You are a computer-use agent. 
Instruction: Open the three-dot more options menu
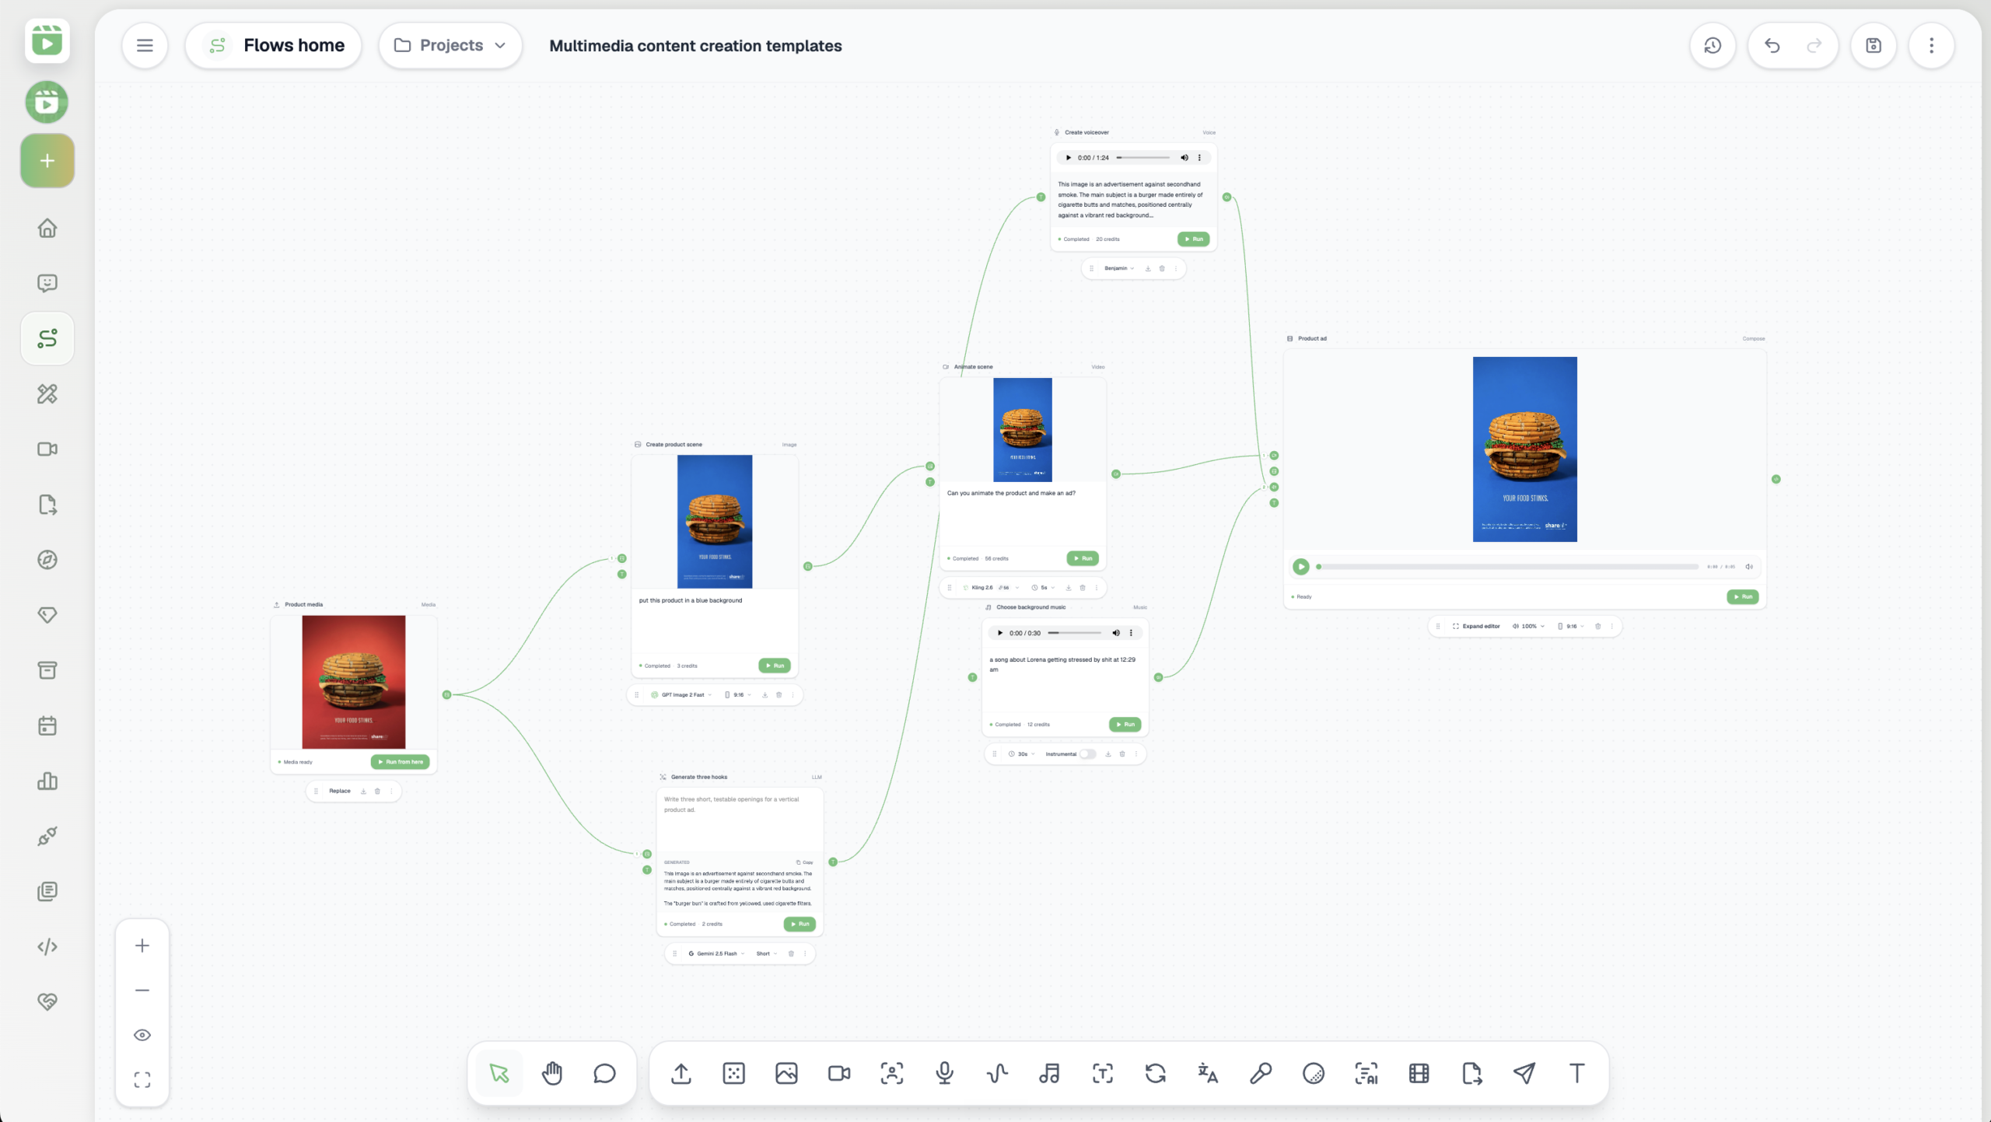pos(1931,46)
